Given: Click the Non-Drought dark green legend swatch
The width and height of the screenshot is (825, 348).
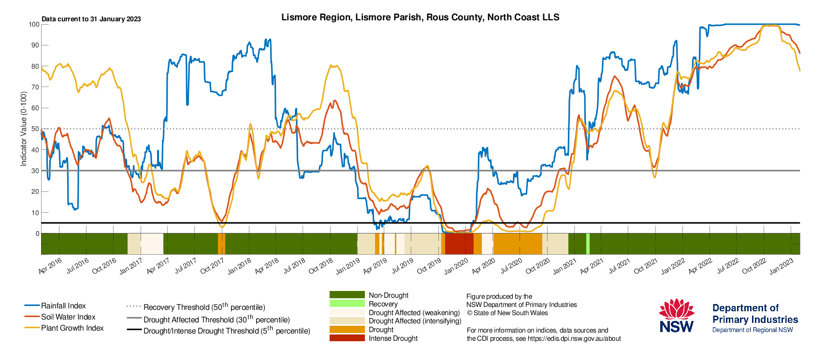Looking at the screenshot, I should click(347, 295).
